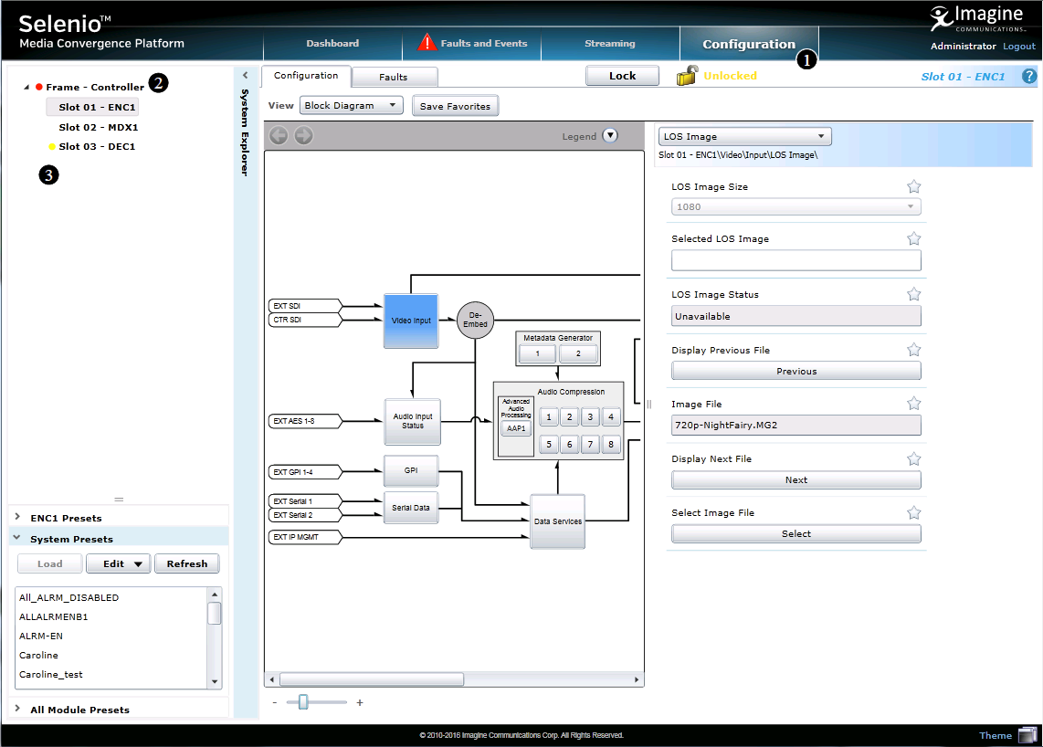Collapse the System Explorer panel arrow
This screenshot has width=1043, height=747.
click(x=245, y=75)
